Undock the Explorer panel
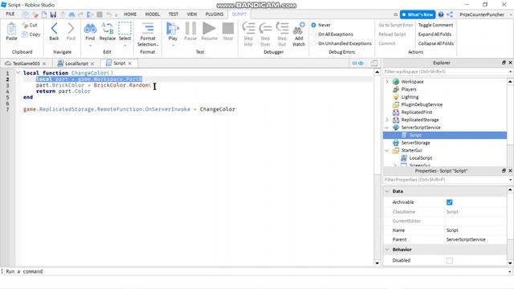Viewport: 514px width, 289px height. [x=504, y=63]
